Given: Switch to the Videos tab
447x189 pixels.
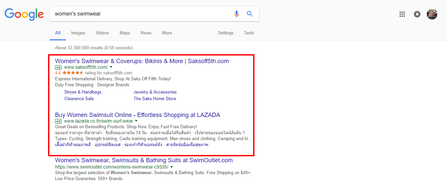Looking at the screenshot, I should click(102, 33).
